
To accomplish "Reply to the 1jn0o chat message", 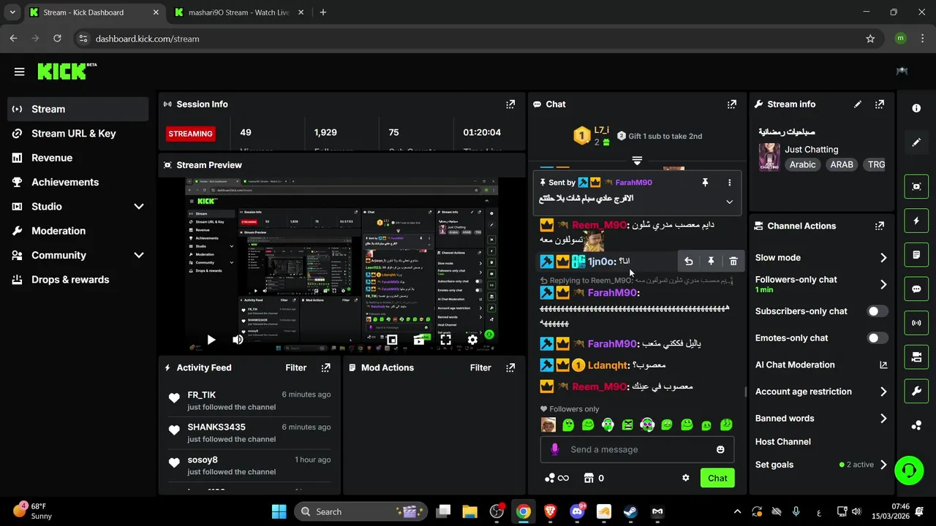I will click(x=688, y=262).
